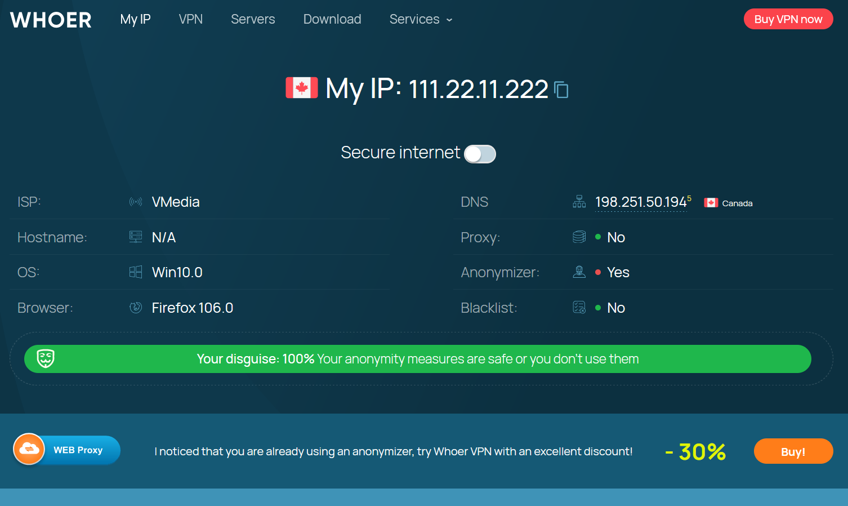
Task: Expand the Services dropdown menu
Action: tap(421, 19)
